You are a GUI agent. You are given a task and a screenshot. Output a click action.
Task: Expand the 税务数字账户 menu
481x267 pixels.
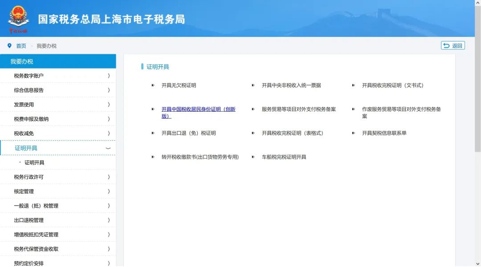(58, 76)
